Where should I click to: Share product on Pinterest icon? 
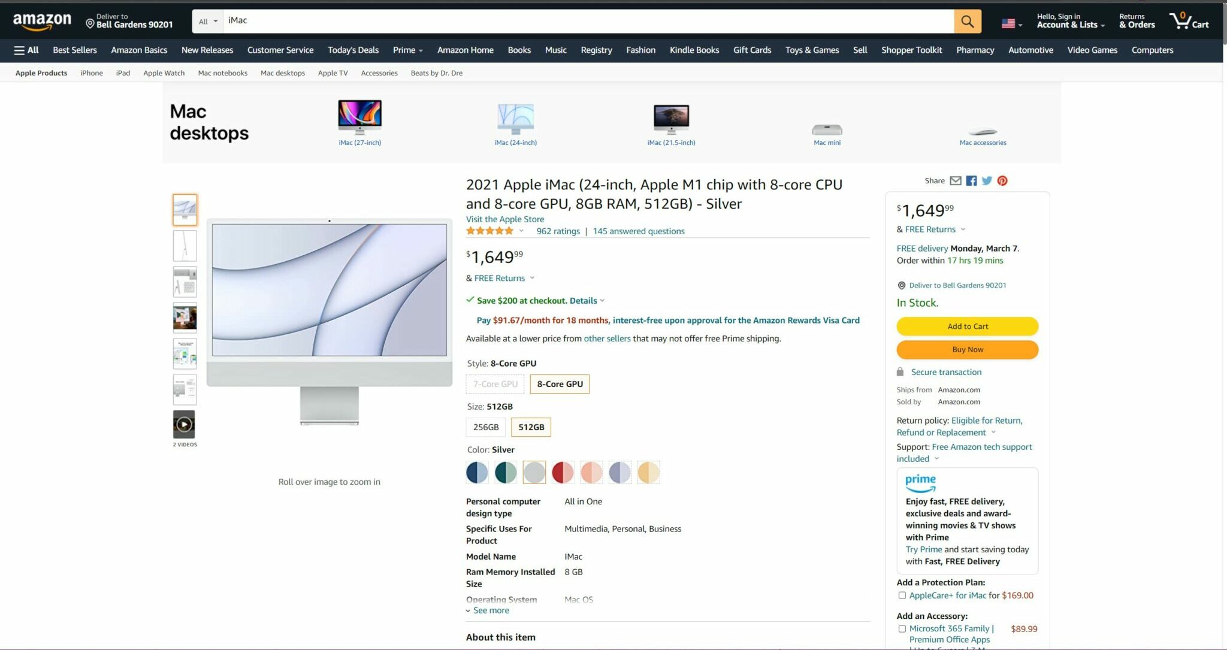coord(1002,181)
